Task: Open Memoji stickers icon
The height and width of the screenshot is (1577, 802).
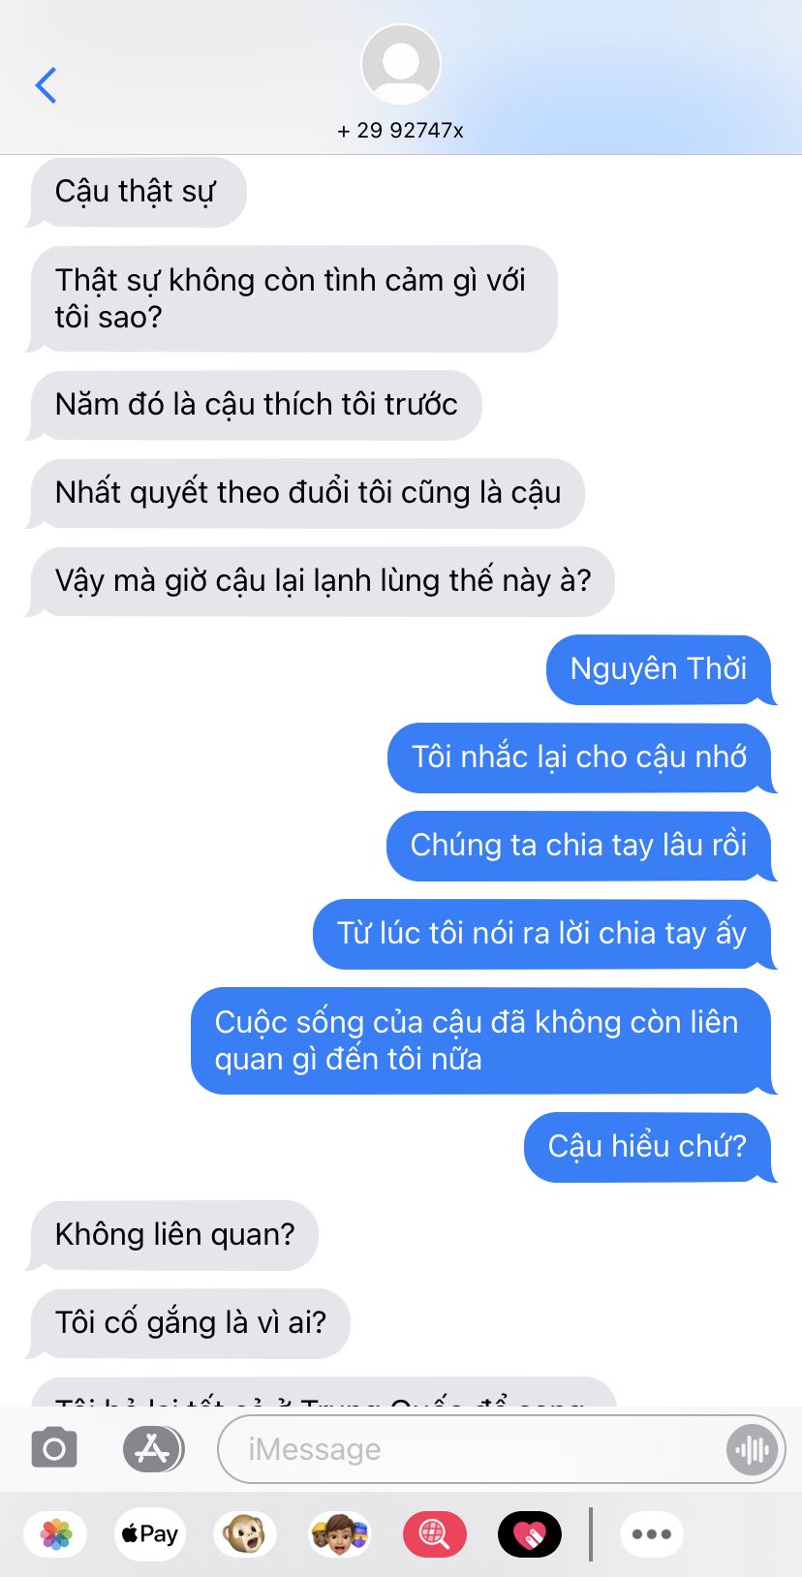Action: point(340,1534)
